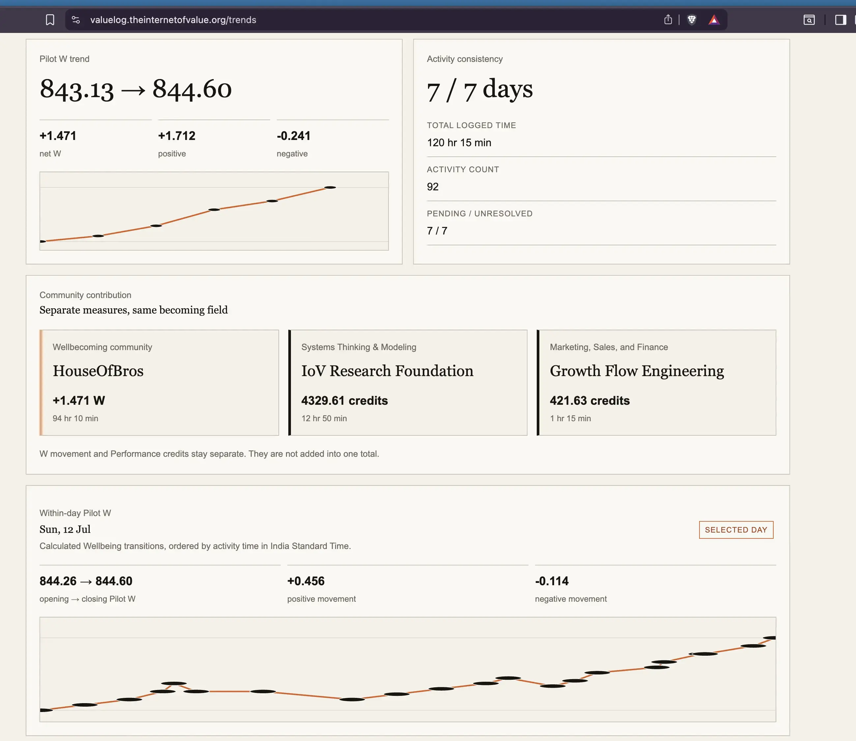This screenshot has width=856, height=741.
Task: Click the TOTAL LOGGED TIME label
Action: click(471, 125)
